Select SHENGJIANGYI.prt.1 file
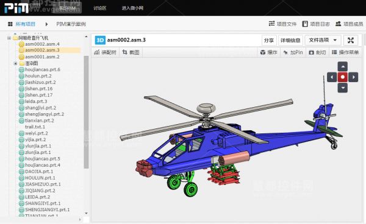 tap(48, 209)
